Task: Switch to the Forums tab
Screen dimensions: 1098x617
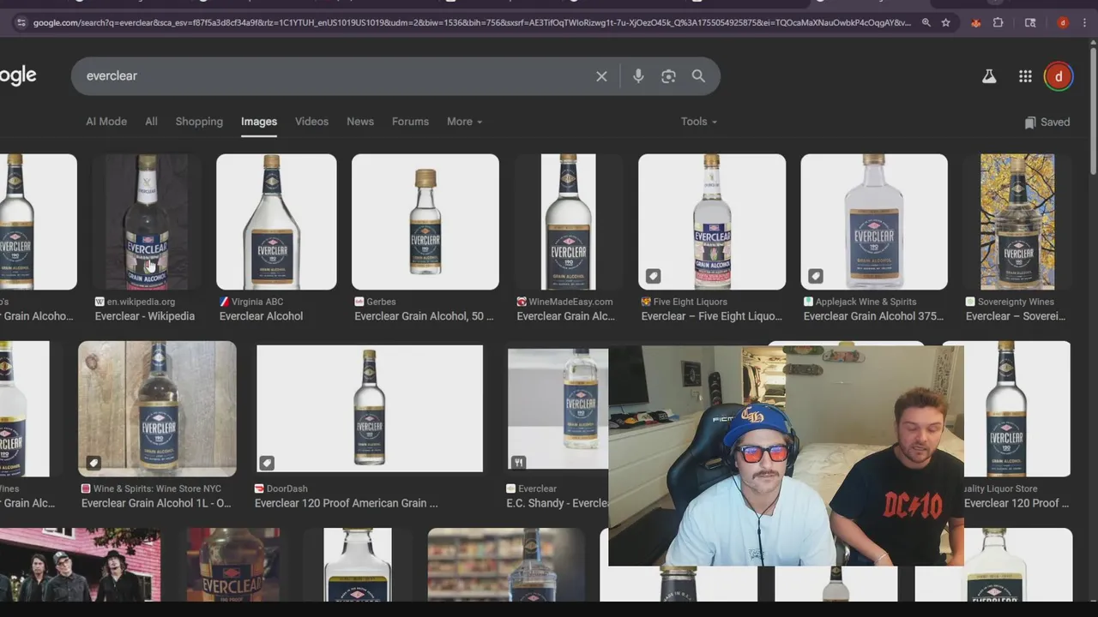Action: click(410, 122)
